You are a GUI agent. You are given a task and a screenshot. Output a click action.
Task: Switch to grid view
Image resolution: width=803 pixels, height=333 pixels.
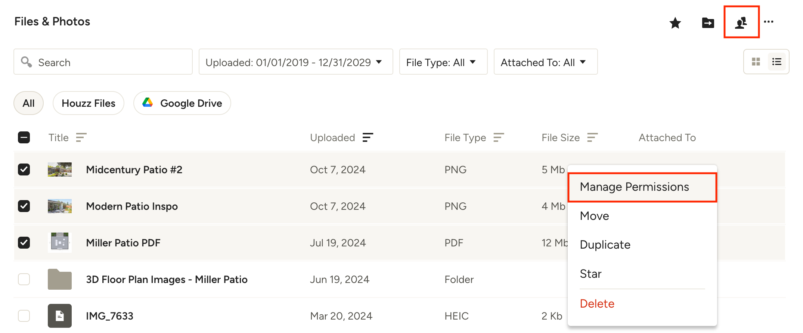pos(756,62)
